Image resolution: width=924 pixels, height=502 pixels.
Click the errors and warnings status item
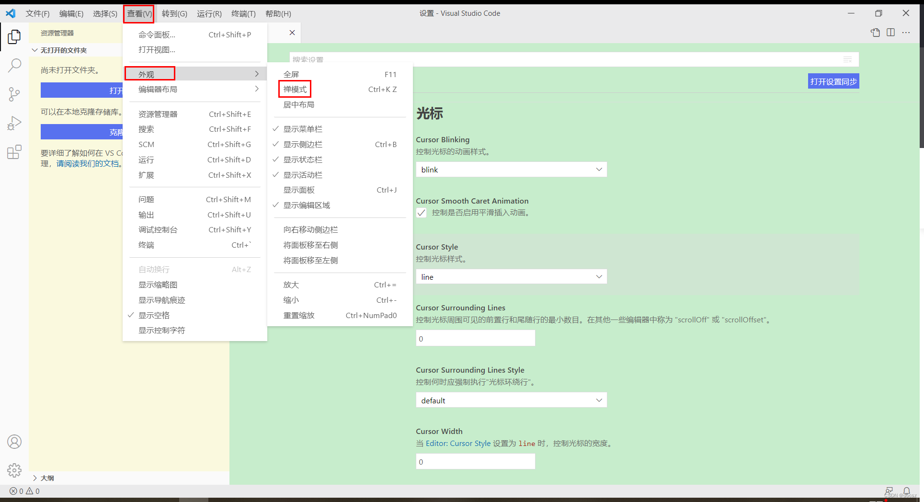pyautogui.click(x=25, y=491)
